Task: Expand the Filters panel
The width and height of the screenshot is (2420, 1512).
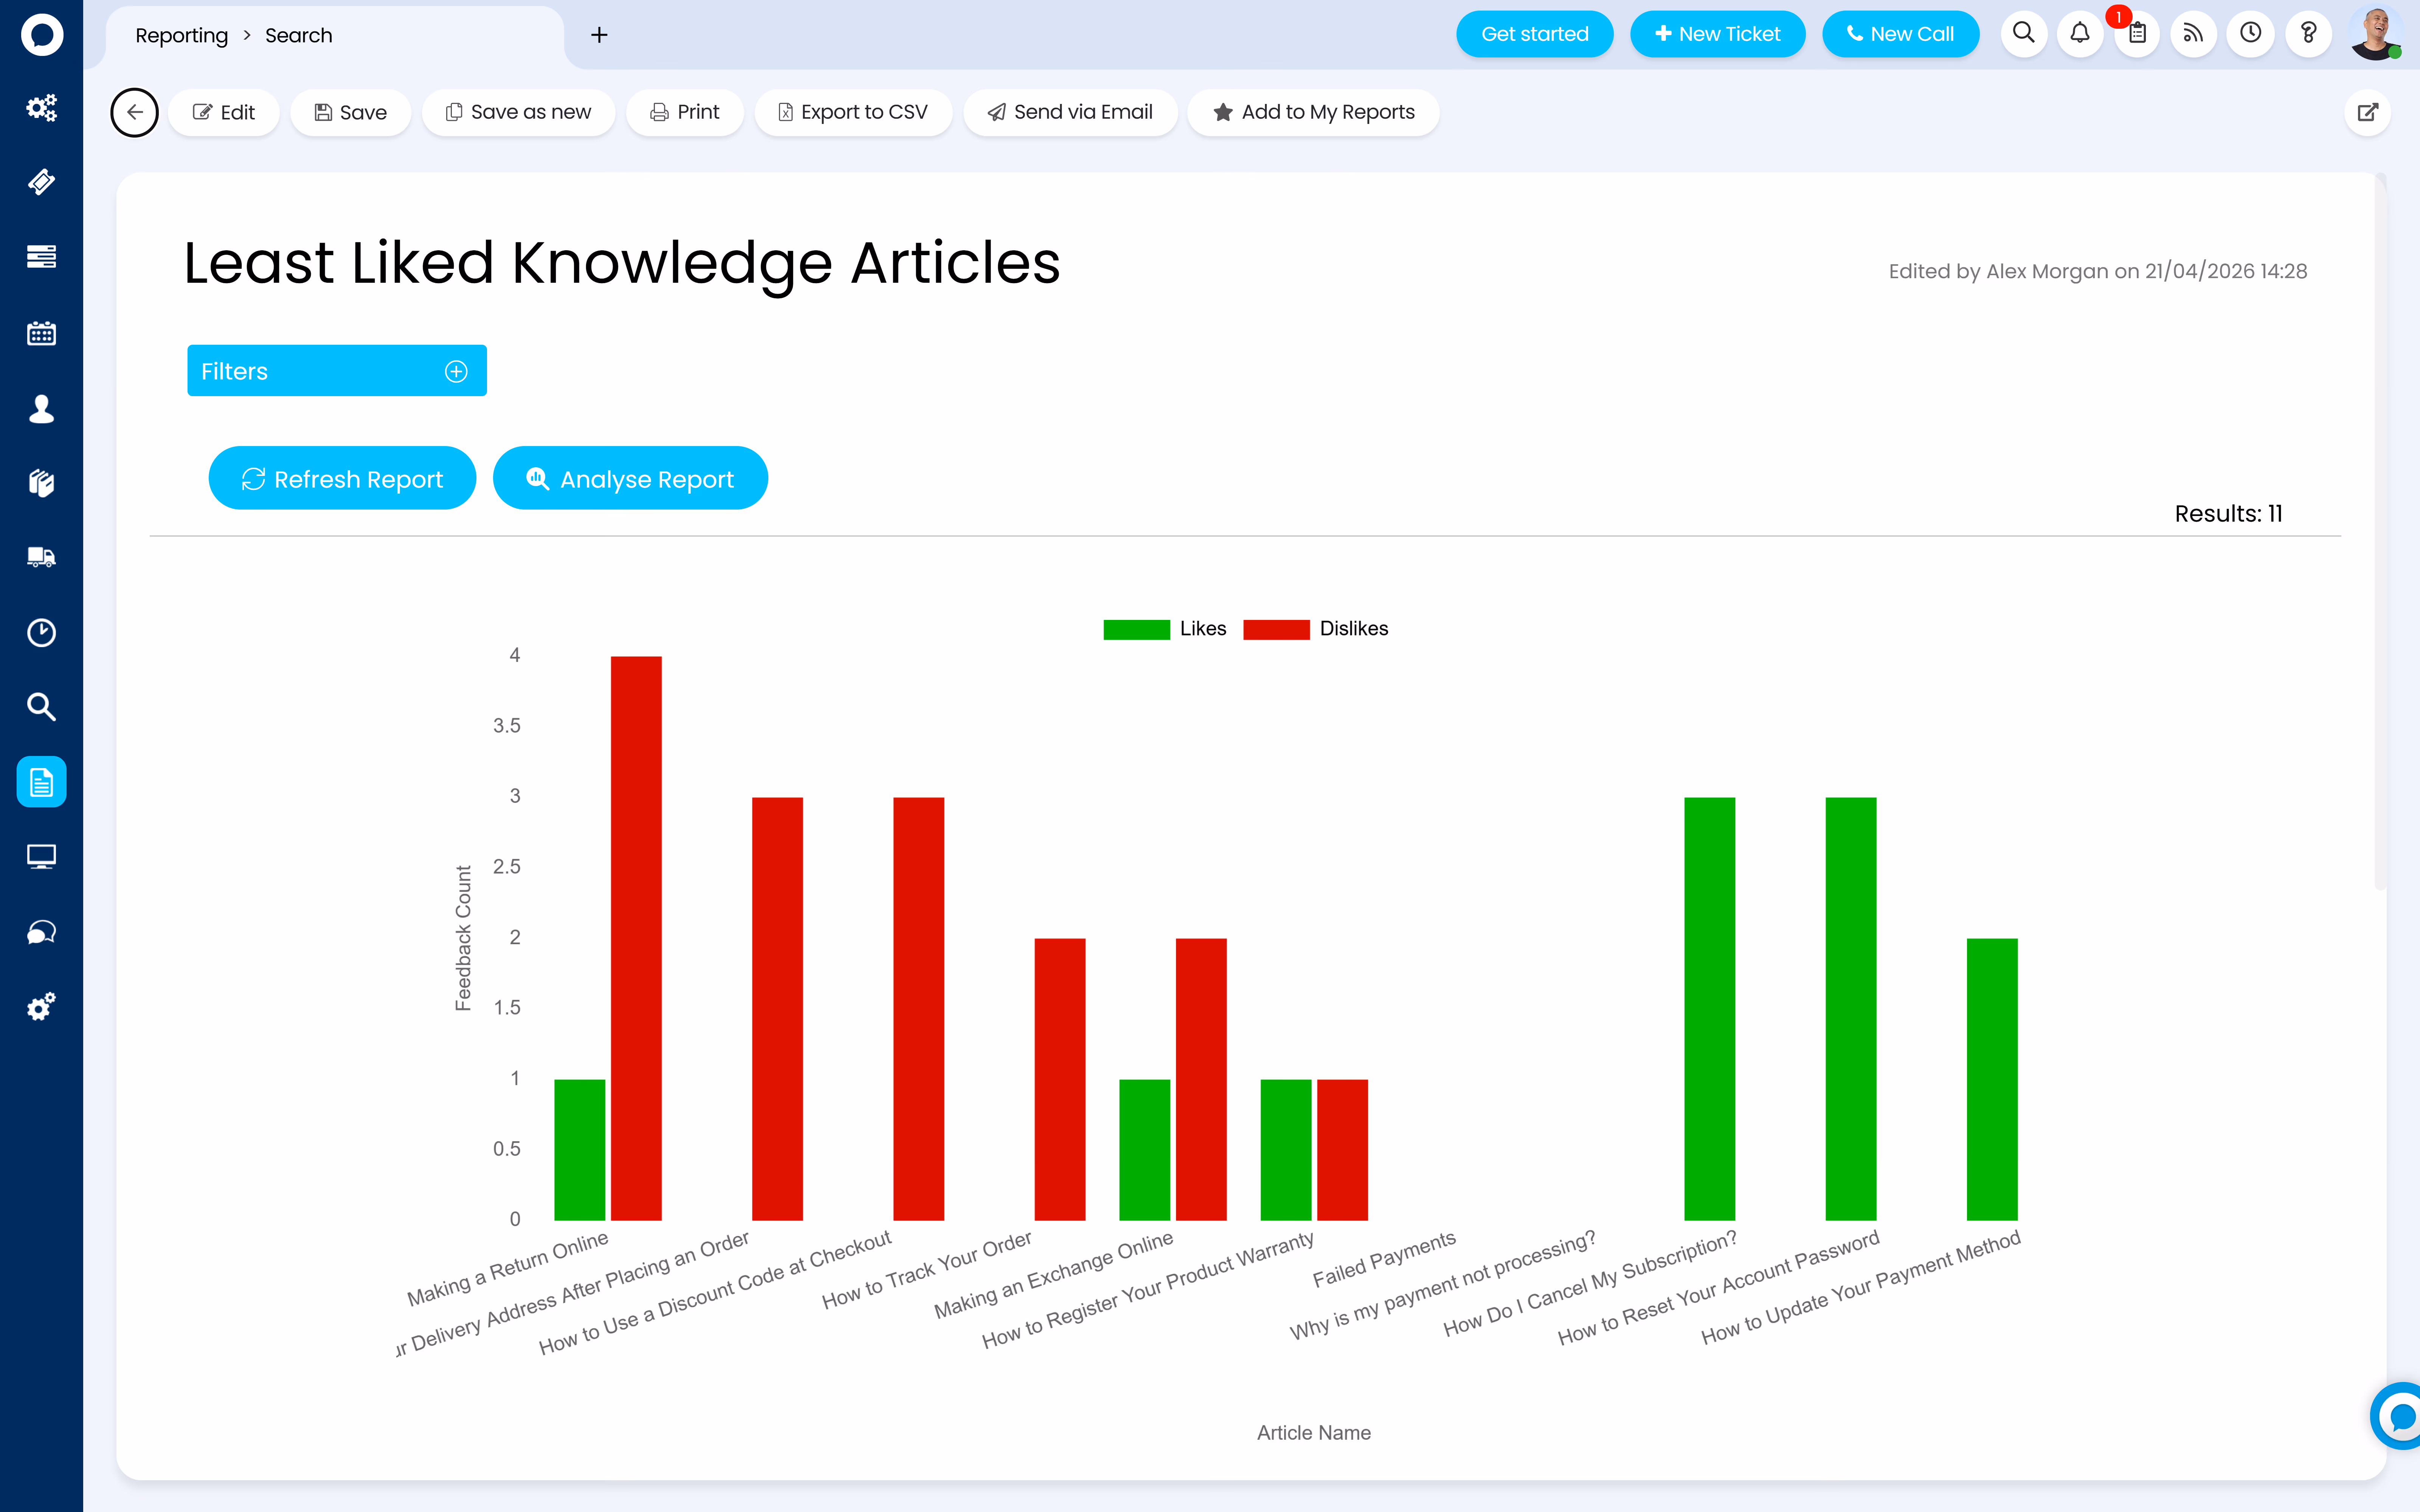Action: pyautogui.click(x=337, y=371)
